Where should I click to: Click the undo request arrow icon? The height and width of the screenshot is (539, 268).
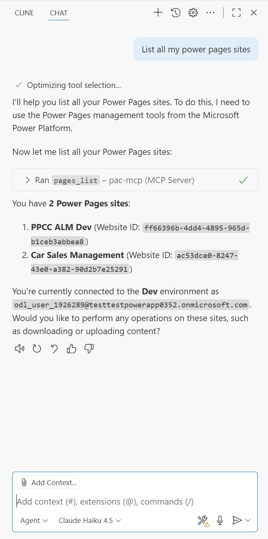[54, 348]
